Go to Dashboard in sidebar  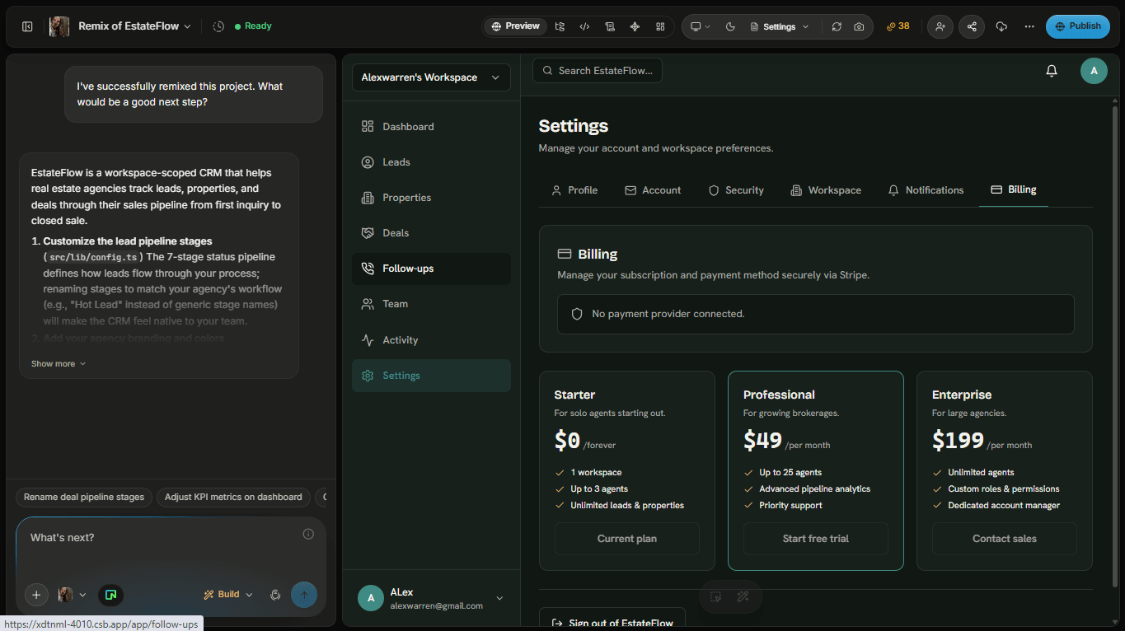(x=431, y=127)
